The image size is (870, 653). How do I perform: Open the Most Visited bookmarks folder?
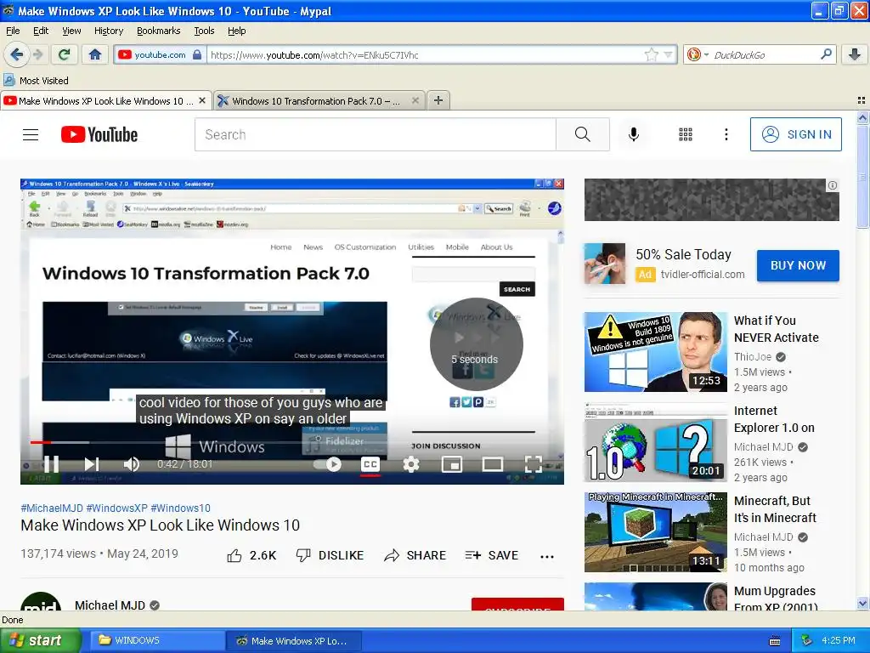(37, 81)
